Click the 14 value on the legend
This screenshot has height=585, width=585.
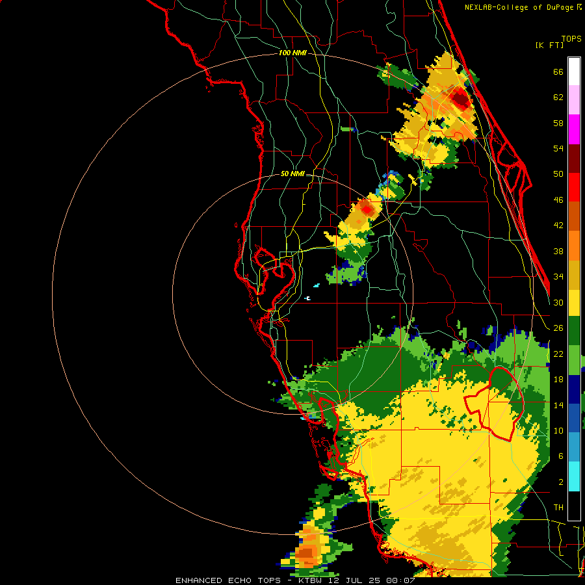click(x=558, y=405)
